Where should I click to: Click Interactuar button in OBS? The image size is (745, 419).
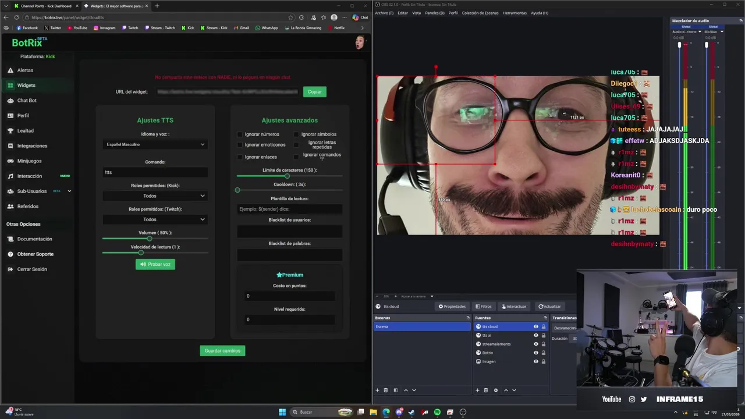pos(513,307)
